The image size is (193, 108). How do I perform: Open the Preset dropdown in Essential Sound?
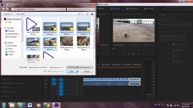[181, 24]
